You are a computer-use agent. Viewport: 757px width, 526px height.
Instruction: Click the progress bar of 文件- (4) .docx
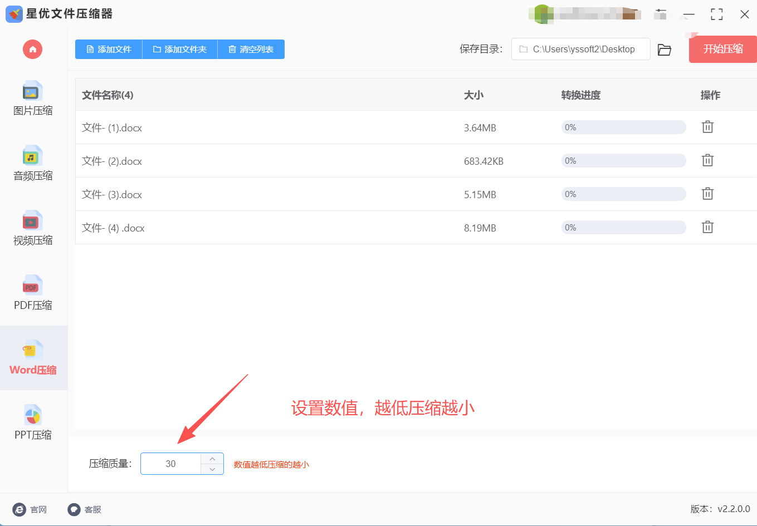tap(623, 228)
